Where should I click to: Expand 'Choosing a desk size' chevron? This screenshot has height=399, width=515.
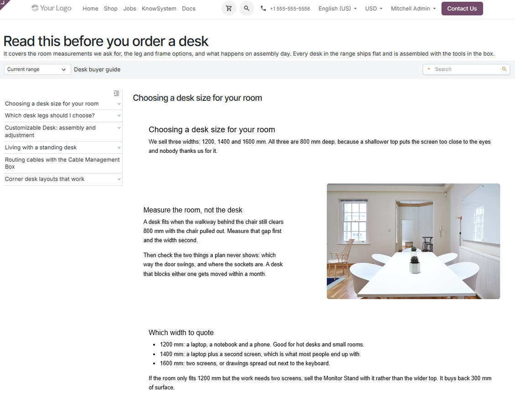[x=119, y=104]
